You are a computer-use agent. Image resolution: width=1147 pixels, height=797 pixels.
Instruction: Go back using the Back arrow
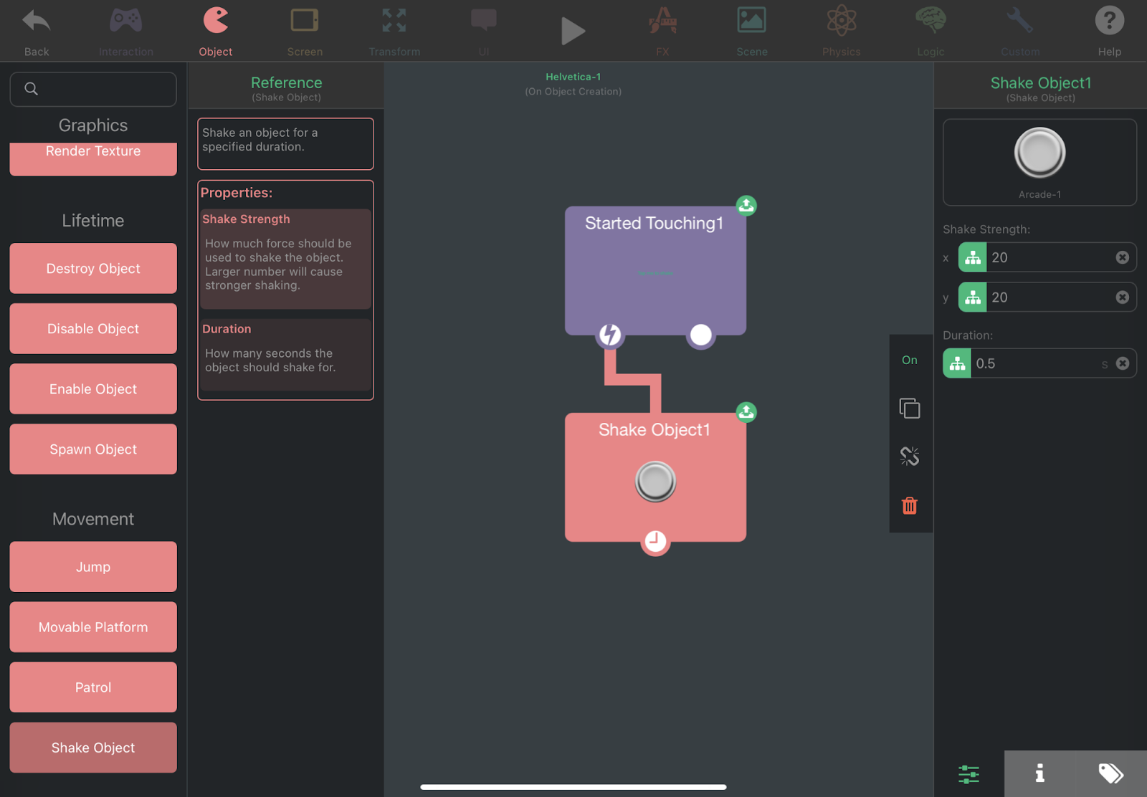(37, 31)
